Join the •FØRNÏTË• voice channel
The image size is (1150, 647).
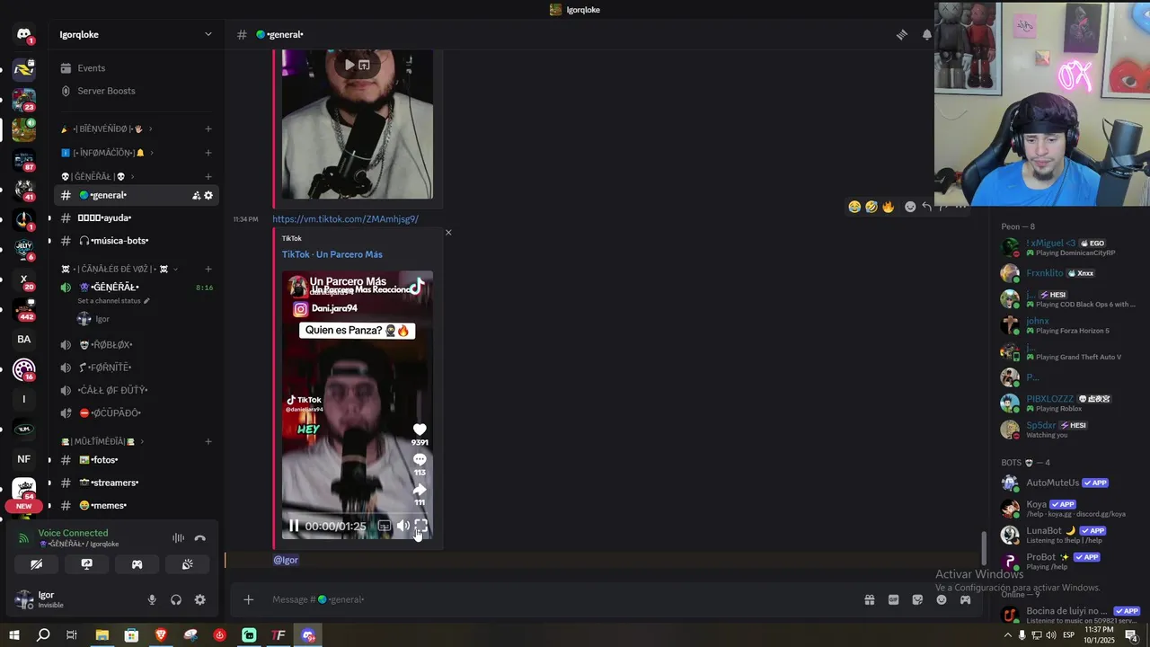136,368
